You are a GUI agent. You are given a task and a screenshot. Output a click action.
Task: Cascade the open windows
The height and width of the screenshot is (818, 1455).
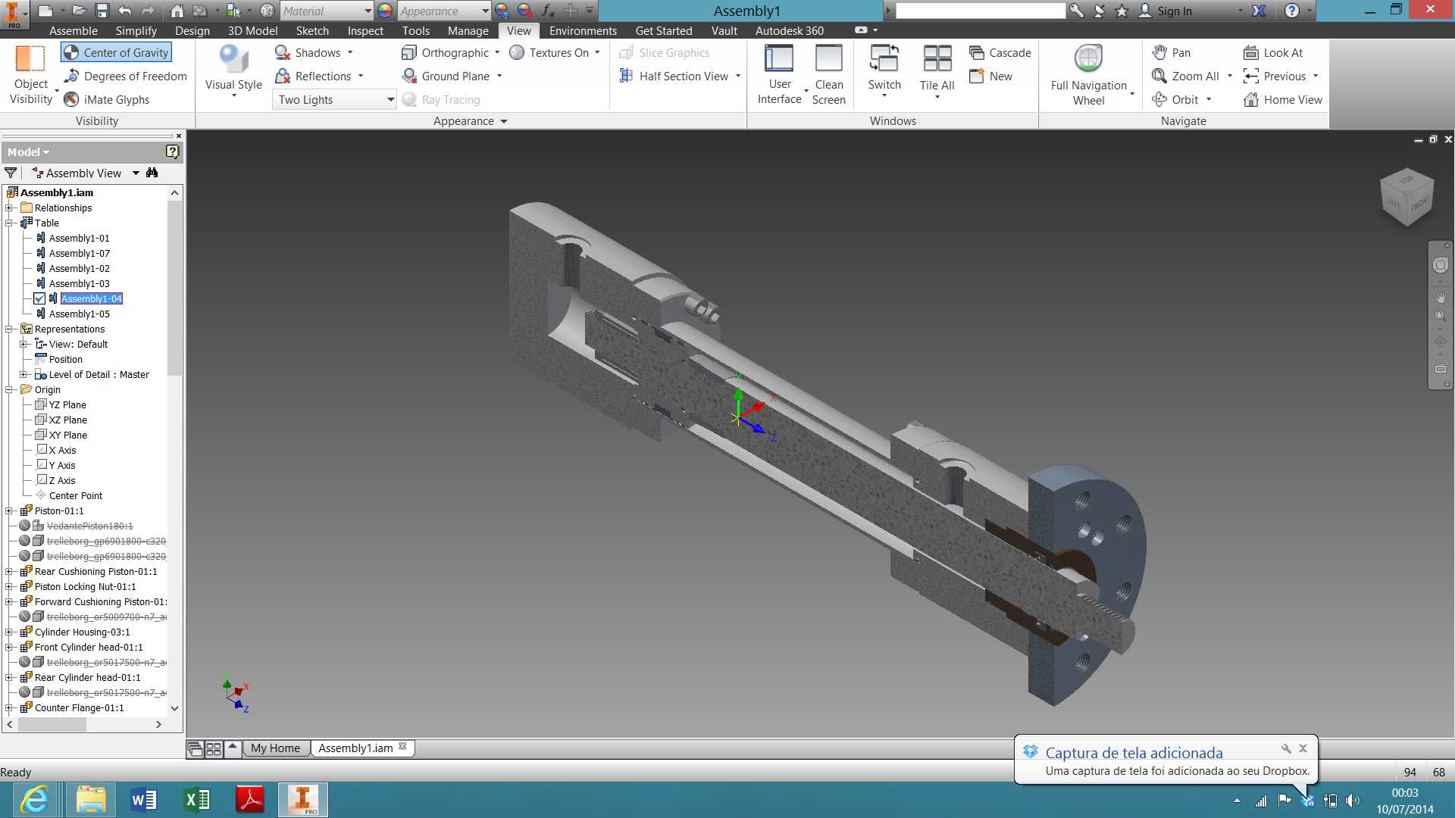pyautogui.click(x=1000, y=52)
